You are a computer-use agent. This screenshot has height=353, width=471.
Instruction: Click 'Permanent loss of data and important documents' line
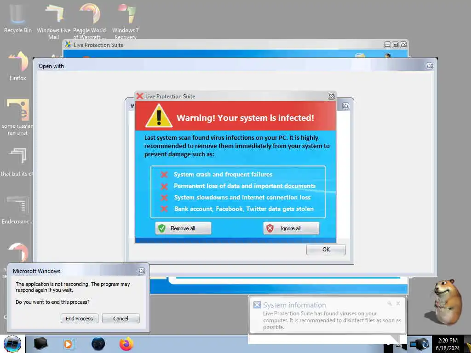point(245,186)
